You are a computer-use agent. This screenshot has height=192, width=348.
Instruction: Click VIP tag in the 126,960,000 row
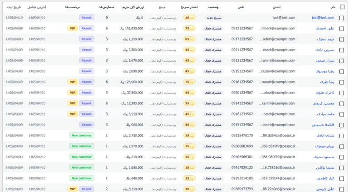tap(72, 82)
